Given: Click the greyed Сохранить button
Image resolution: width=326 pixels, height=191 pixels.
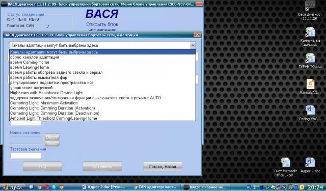Looking at the screenshot, I should coord(102,167).
